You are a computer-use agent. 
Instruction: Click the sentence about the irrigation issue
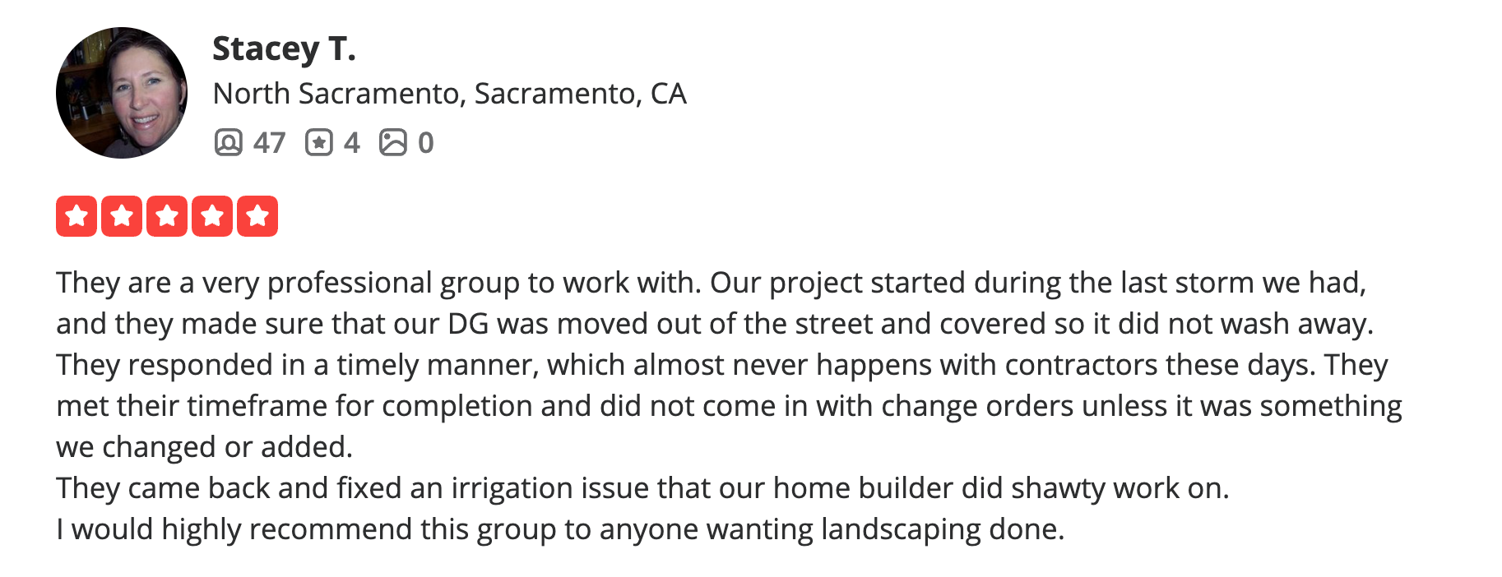point(642,488)
